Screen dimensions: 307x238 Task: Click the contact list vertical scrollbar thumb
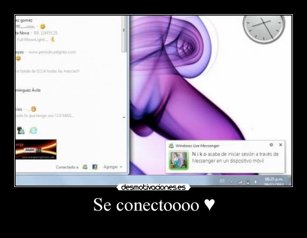[124, 34]
